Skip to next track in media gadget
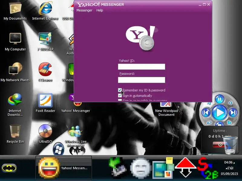 233,112
